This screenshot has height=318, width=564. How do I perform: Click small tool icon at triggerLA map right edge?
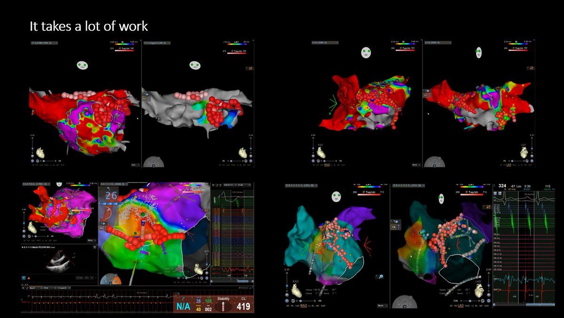coord(249,68)
